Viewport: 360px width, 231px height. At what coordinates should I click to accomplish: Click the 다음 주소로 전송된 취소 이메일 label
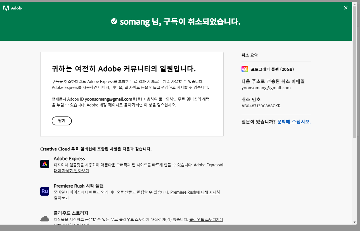point(273,81)
